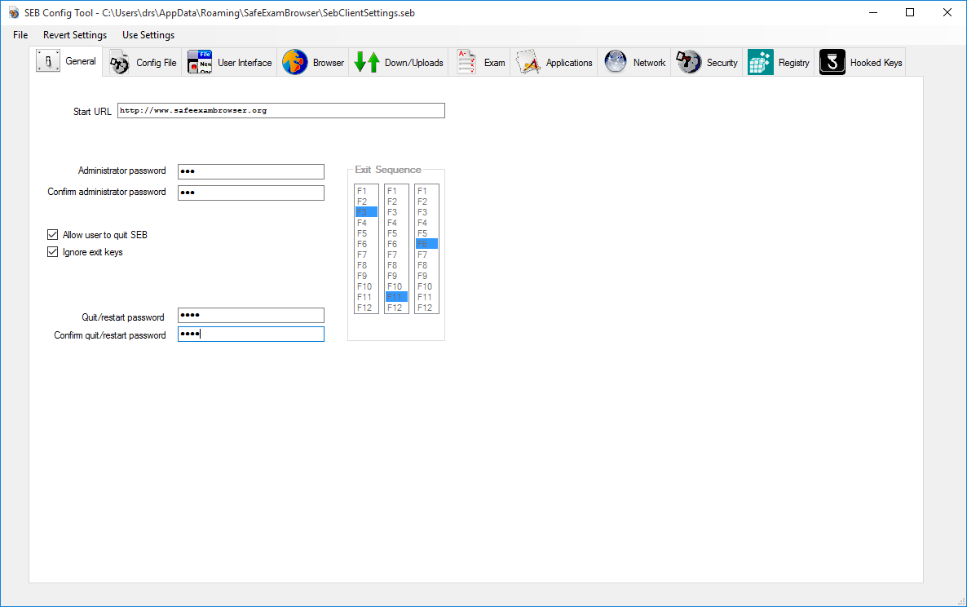The width and height of the screenshot is (967, 607).
Task: Close the SEB Config Tool window
Action: pyautogui.click(x=947, y=12)
